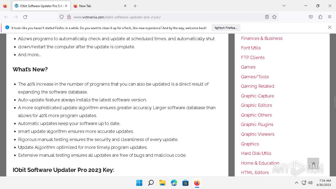Click 'Extensive manual testing ensures' line
The height and width of the screenshot is (189, 336).
coord(102,155)
